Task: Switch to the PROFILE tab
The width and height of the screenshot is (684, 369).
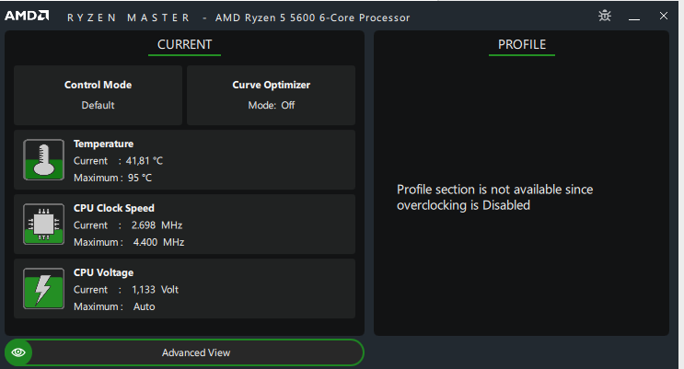Action: 521,44
